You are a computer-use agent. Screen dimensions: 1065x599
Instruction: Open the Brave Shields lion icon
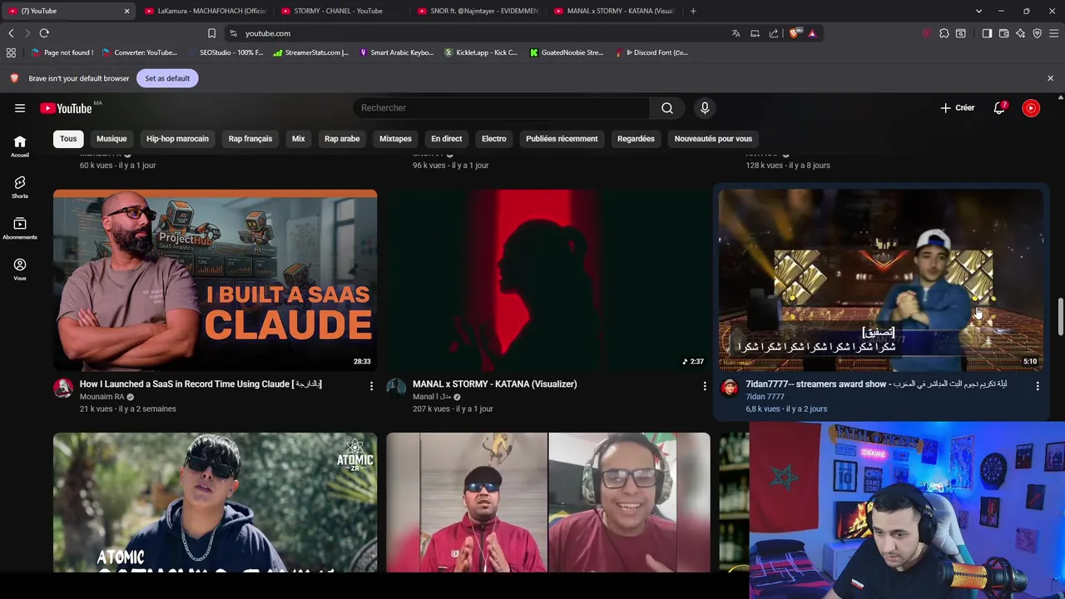click(795, 33)
